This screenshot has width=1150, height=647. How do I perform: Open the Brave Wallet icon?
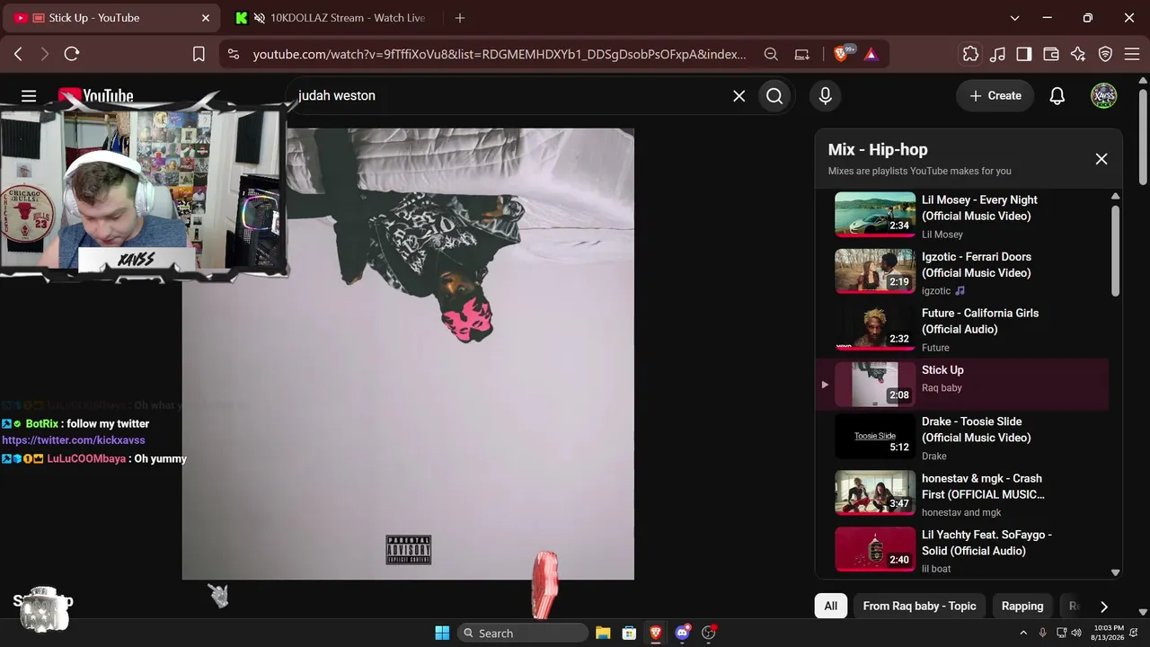pyautogui.click(x=1051, y=54)
